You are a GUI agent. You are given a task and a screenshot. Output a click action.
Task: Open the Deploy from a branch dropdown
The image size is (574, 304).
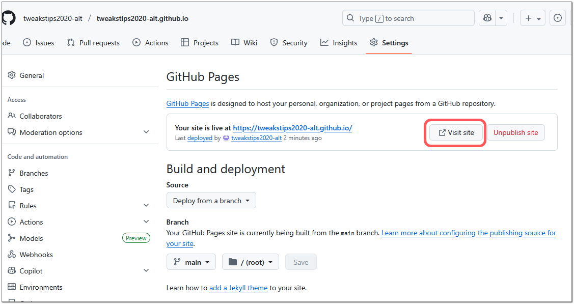click(211, 200)
